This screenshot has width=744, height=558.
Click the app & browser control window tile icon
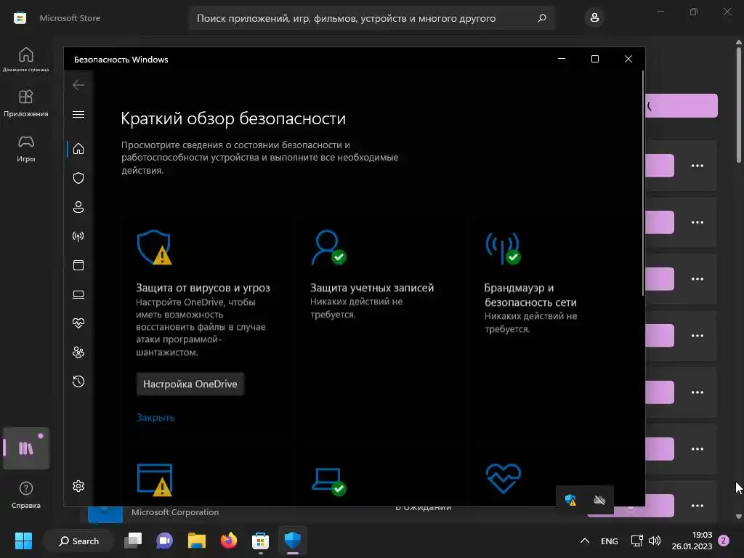pyautogui.click(x=155, y=480)
